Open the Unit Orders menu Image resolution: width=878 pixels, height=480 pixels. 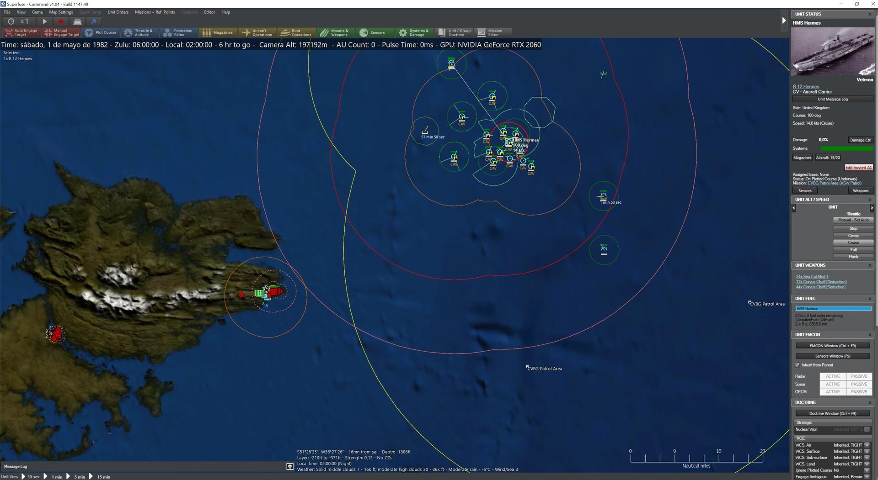click(x=118, y=12)
